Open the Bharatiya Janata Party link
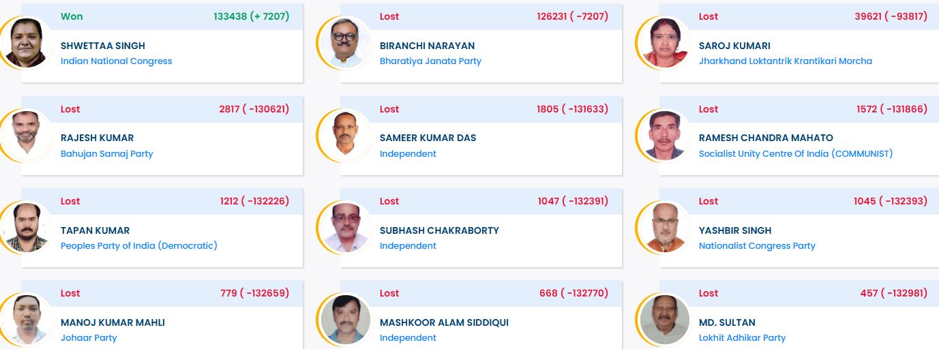The height and width of the screenshot is (349, 939). [x=430, y=61]
